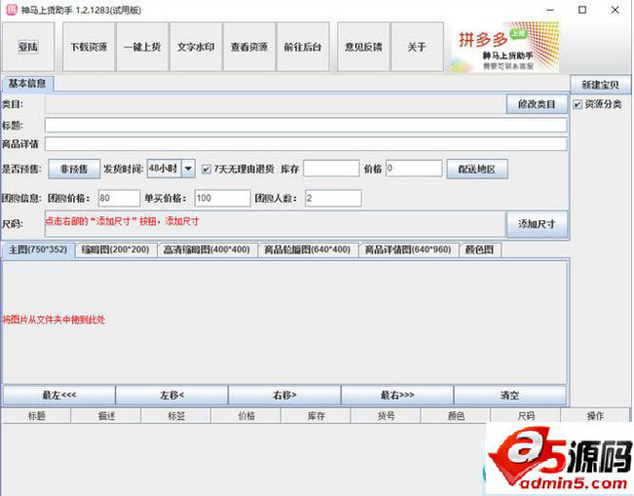The image size is (634, 496).
Task: Select the 基本信息 tab
Action: click(27, 84)
